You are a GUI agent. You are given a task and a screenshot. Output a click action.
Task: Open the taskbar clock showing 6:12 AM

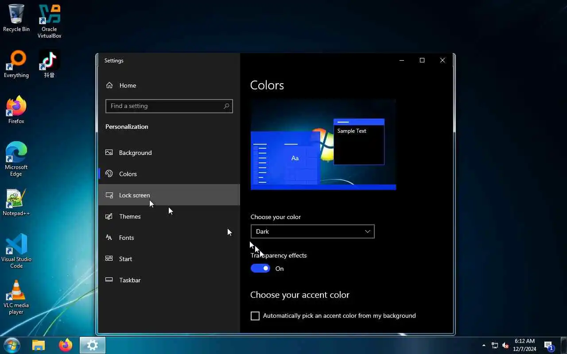point(525,345)
